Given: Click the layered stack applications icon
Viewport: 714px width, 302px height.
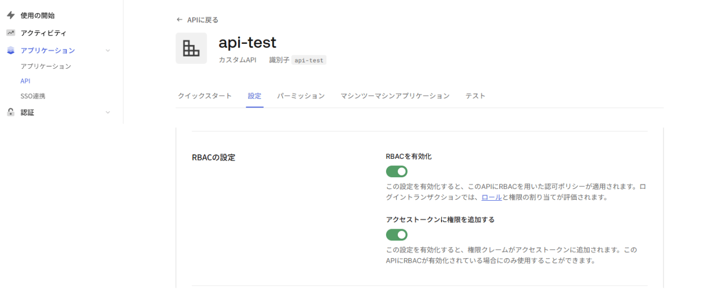Looking at the screenshot, I should point(11,50).
